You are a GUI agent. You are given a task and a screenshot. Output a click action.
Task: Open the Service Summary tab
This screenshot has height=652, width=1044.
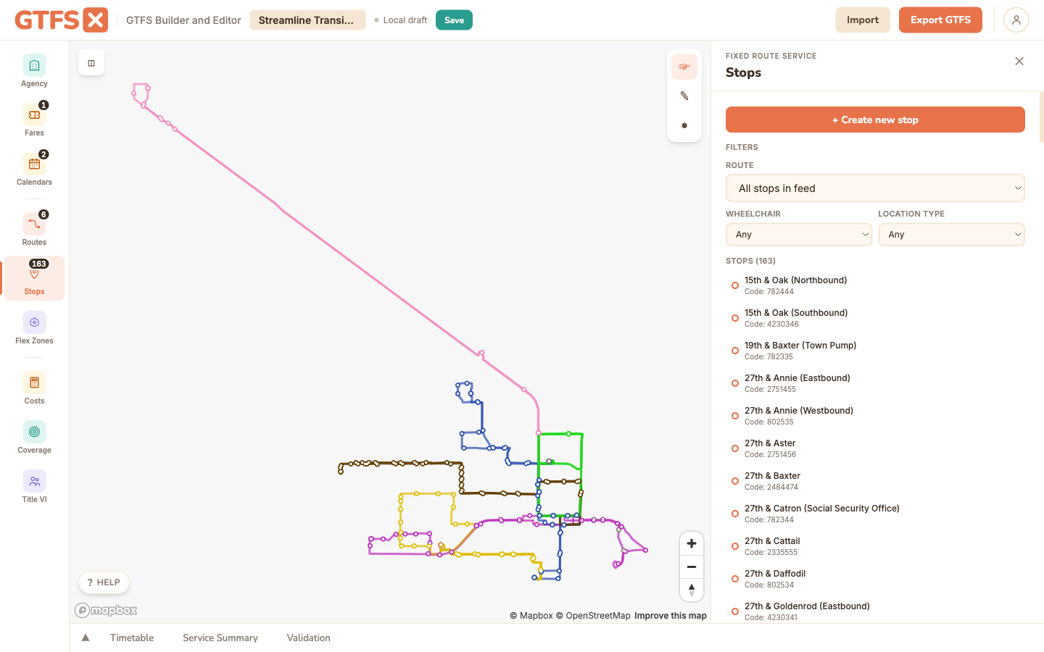[220, 638]
